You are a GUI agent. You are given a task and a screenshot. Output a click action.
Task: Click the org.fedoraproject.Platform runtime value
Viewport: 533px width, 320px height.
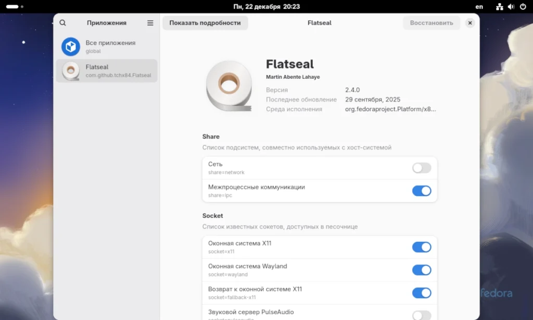[390, 109]
